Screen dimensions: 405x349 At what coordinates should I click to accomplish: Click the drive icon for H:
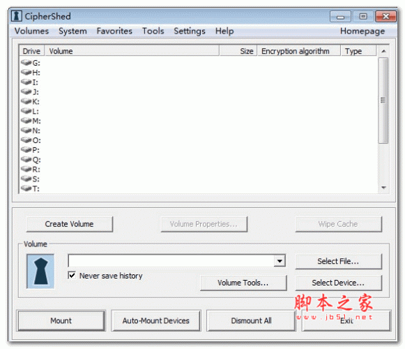click(x=26, y=72)
